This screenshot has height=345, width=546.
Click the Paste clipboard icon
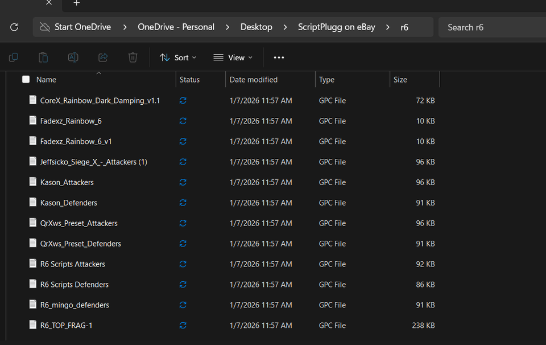click(43, 57)
